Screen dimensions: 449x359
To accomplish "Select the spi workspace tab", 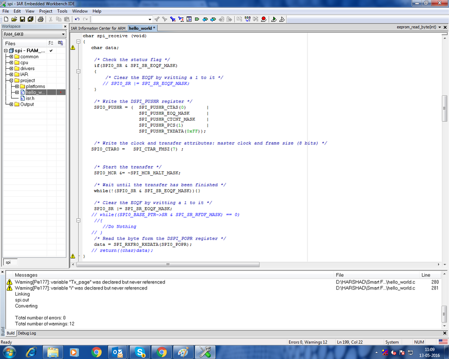I will tap(10, 262).
